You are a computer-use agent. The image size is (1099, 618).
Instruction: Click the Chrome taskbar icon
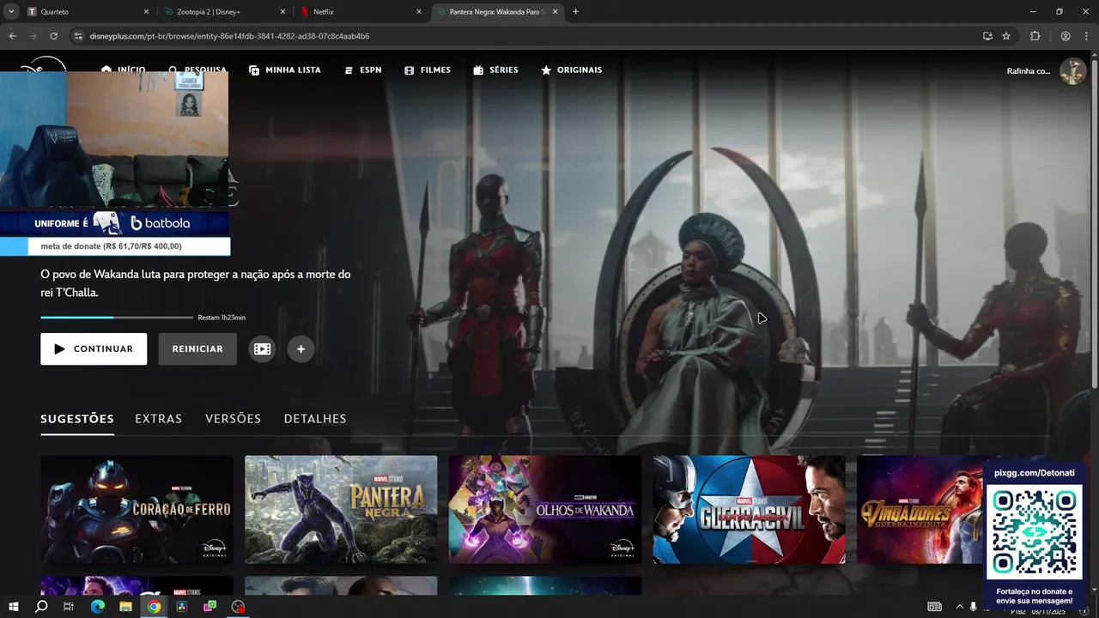point(154,607)
